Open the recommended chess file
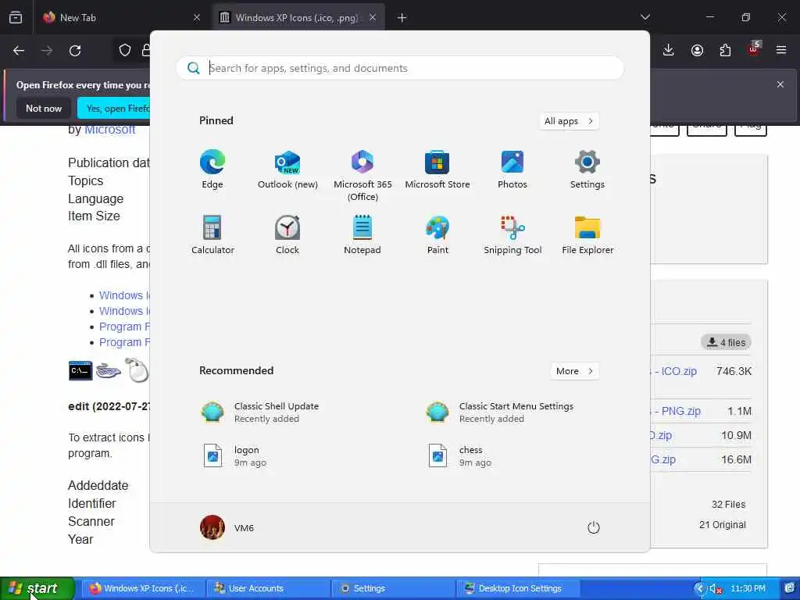800x600 pixels. (x=459, y=456)
